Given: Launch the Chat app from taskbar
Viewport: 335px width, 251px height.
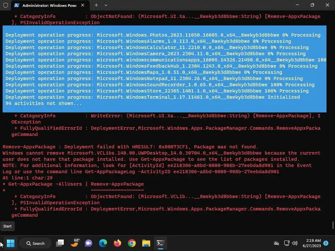Looking at the screenshot, I should point(88,243).
